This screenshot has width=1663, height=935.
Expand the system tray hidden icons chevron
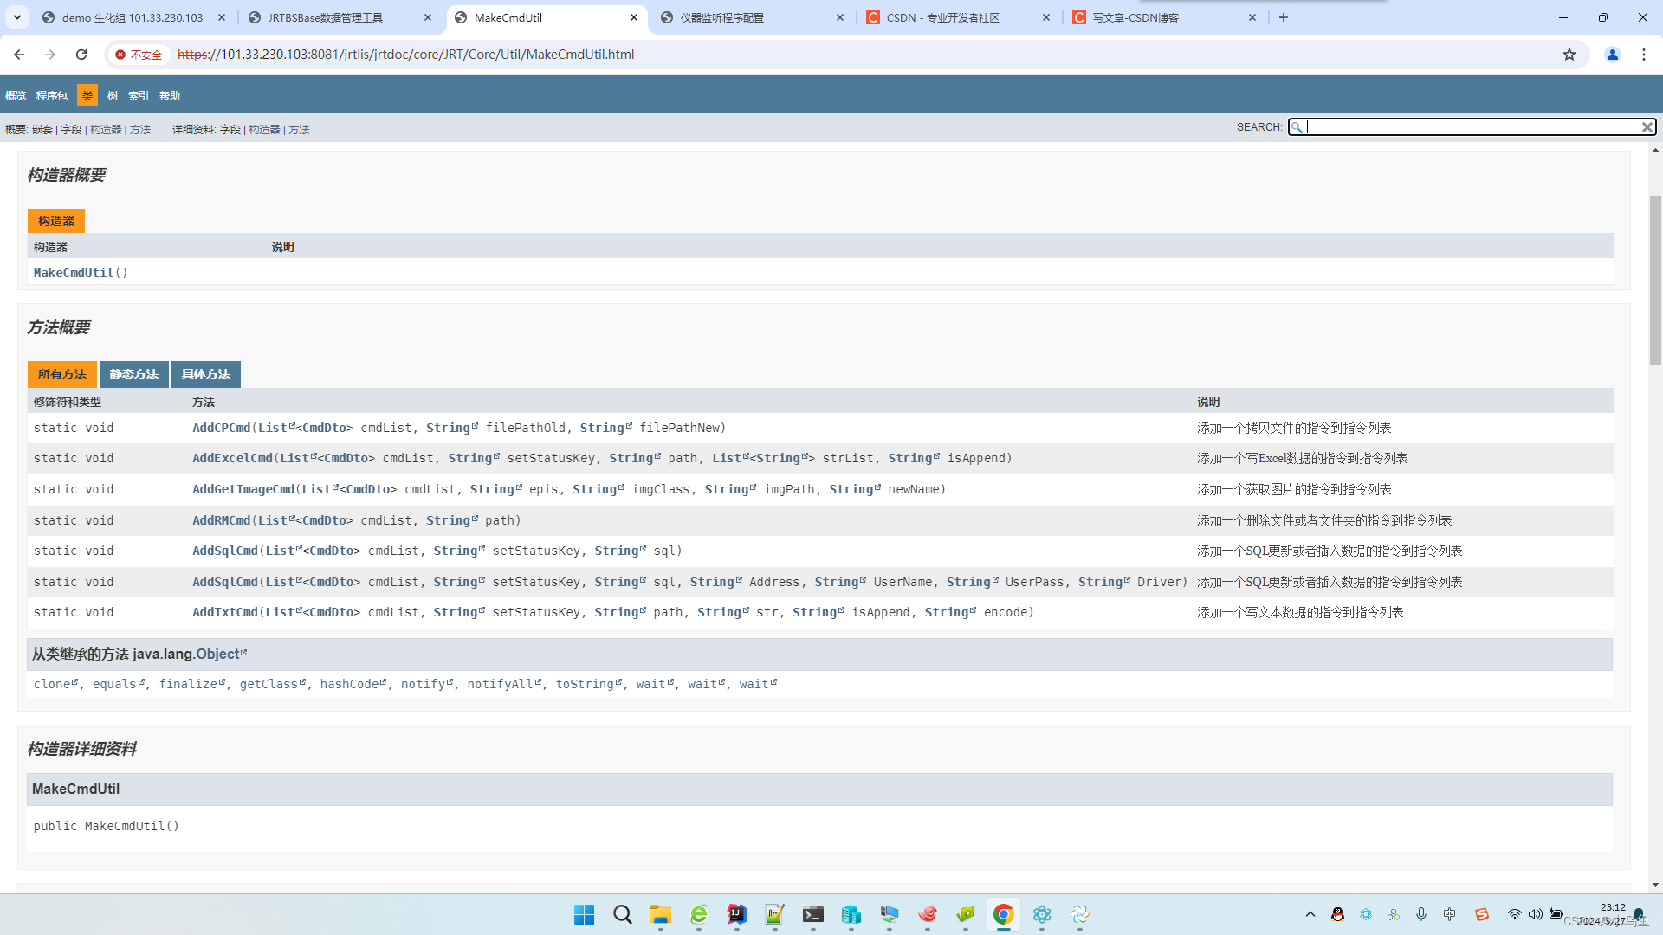(x=1310, y=914)
